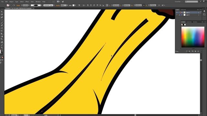
Task: Open the Essentials workspace switcher
Action: [179, 2]
